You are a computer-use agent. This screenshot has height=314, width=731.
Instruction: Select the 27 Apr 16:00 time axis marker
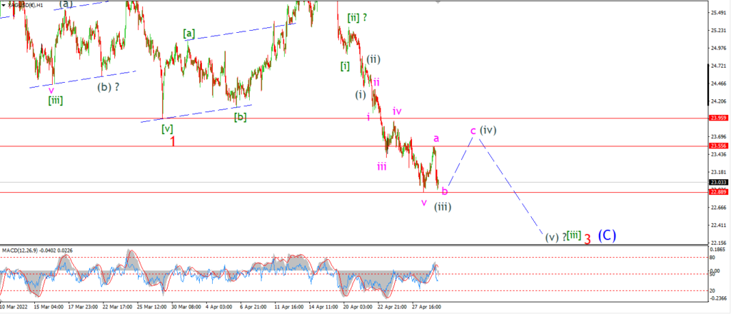coord(425,308)
